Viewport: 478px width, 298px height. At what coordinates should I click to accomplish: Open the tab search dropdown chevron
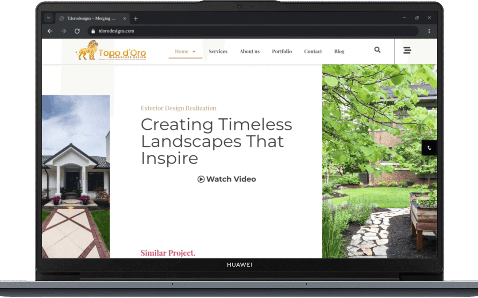click(48, 18)
